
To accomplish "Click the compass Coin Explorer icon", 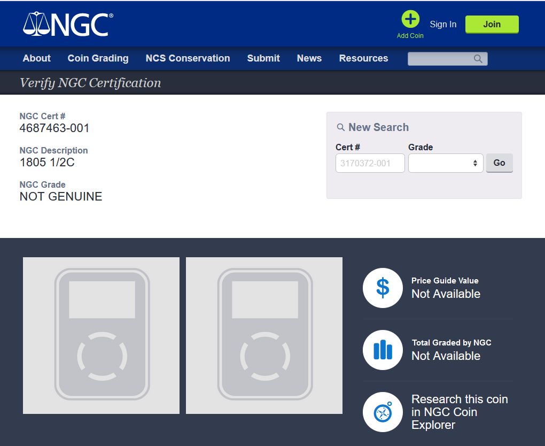I will (383, 412).
